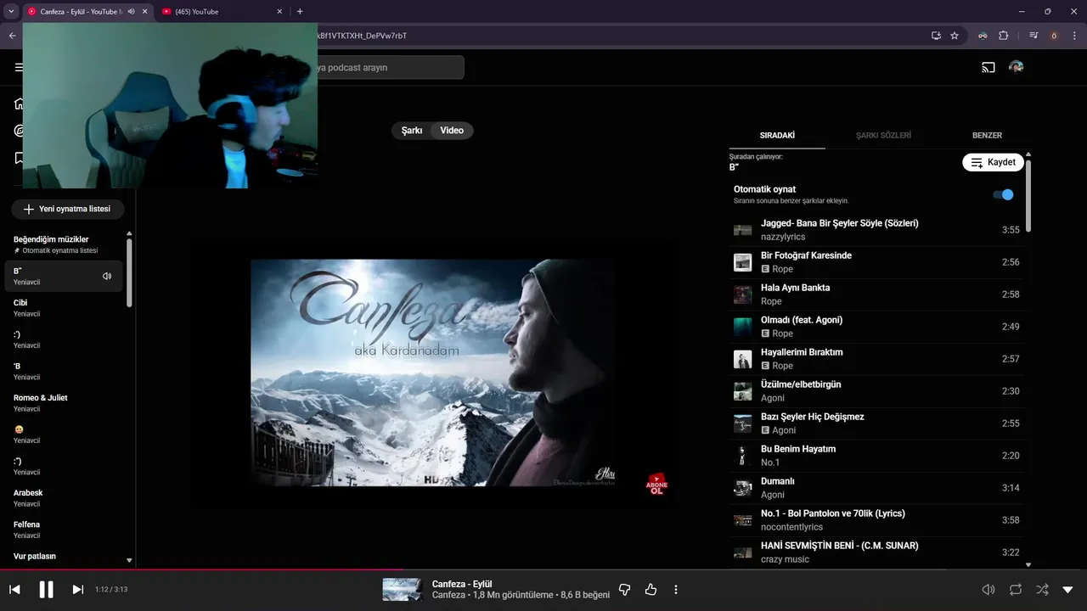Open BENZER tab
Image resolution: width=1087 pixels, height=611 pixels.
[x=987, y=135]
